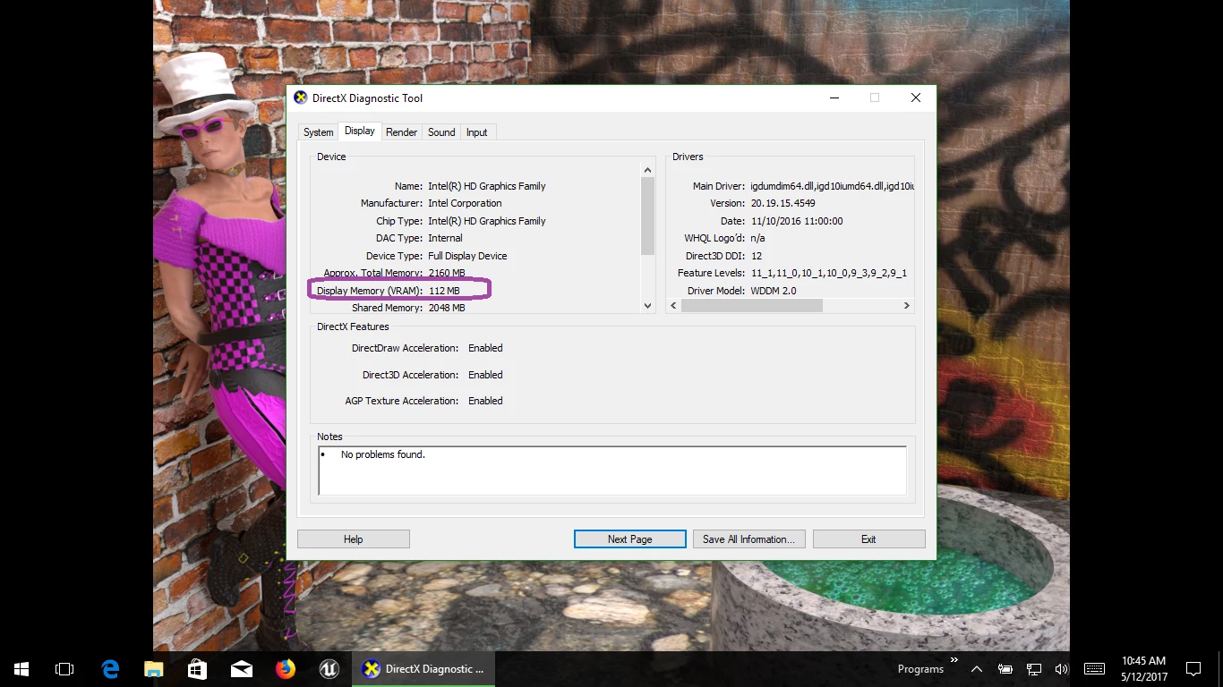The height and width of the screenshot is (687, 1223).
Task: Click the AGP Texture Acceleration Enabled value
Action: 485,401
